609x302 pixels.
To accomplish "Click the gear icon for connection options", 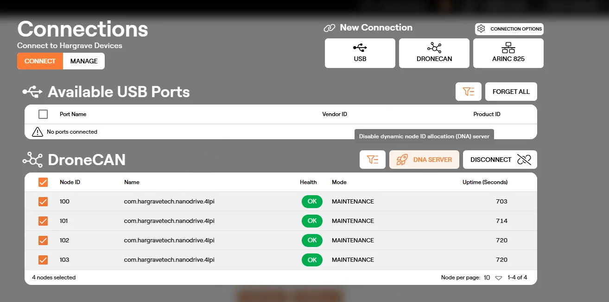I will [x=481, y=29].
